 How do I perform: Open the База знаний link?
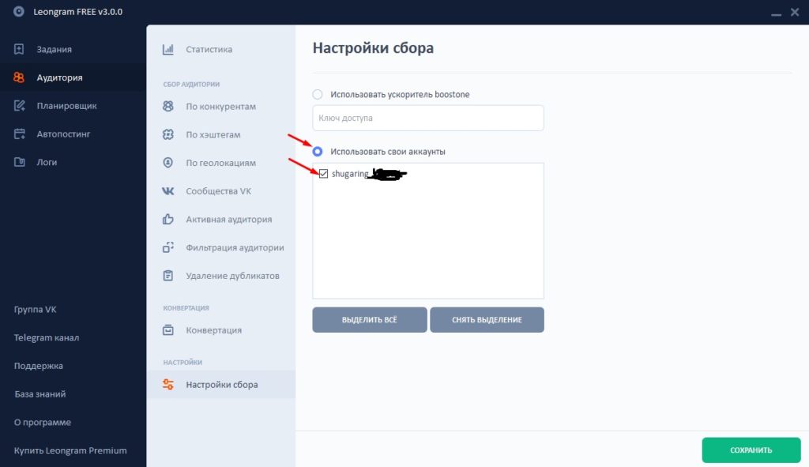(x=40, y=394)
